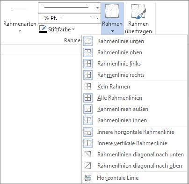This screenshot has width=189, height=184.
Task: Select Rahmenlinien diagonal nach oben text
Action: 139,166
